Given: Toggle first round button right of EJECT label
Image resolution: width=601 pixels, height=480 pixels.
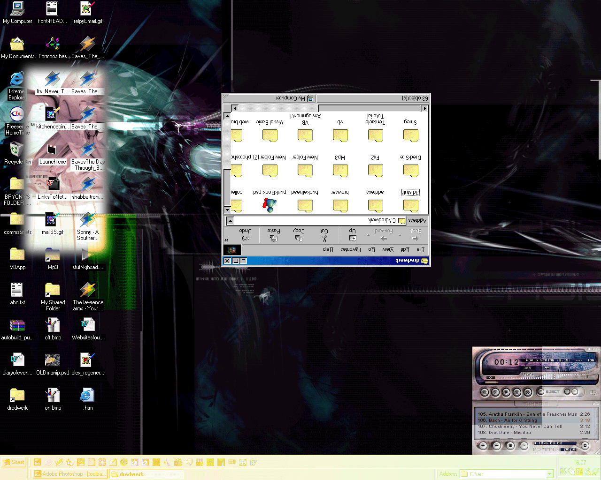Looking at the screenshot, I should tap(567, 391).
